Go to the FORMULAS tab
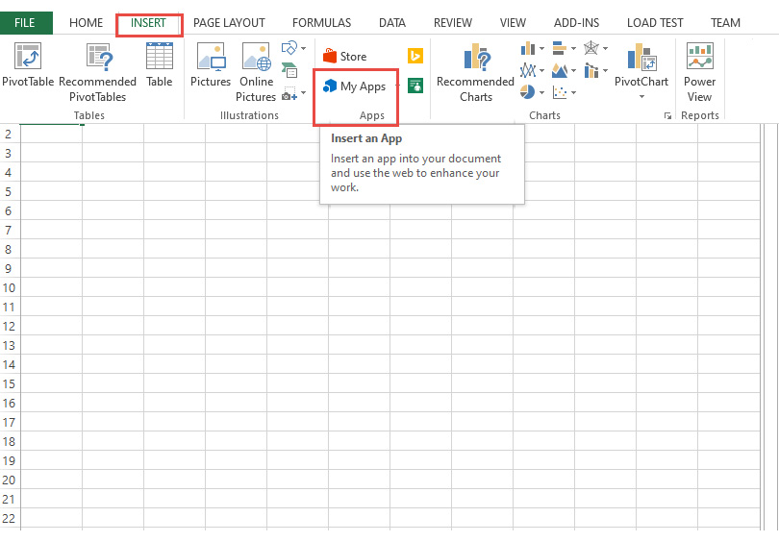This screenshot has height=542, width=779. click(x=321, y=23)
